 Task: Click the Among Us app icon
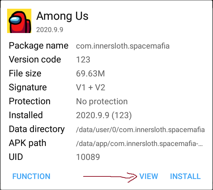click(x=19, y=21)
